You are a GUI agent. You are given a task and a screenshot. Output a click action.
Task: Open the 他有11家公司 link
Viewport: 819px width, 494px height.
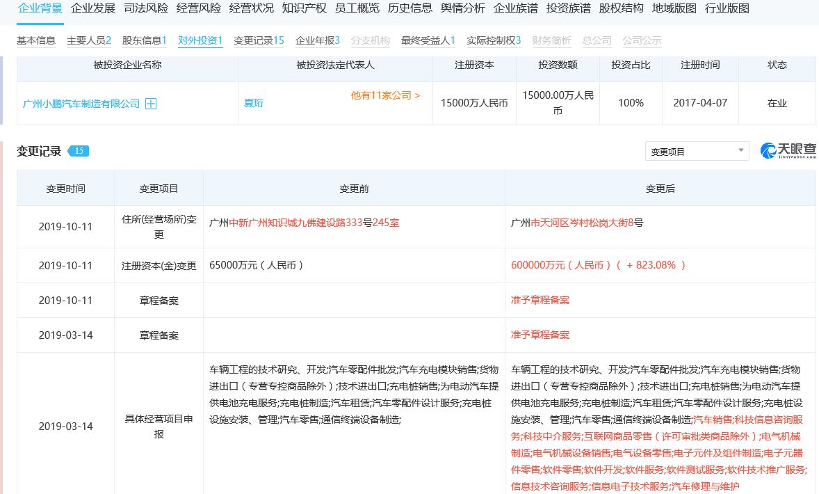pyautogui.click(x=385, y=95)
